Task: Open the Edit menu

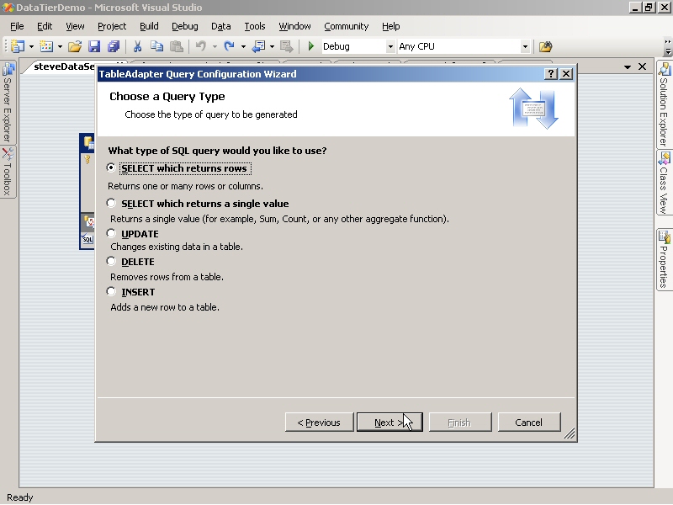Action: coord(45,26)
